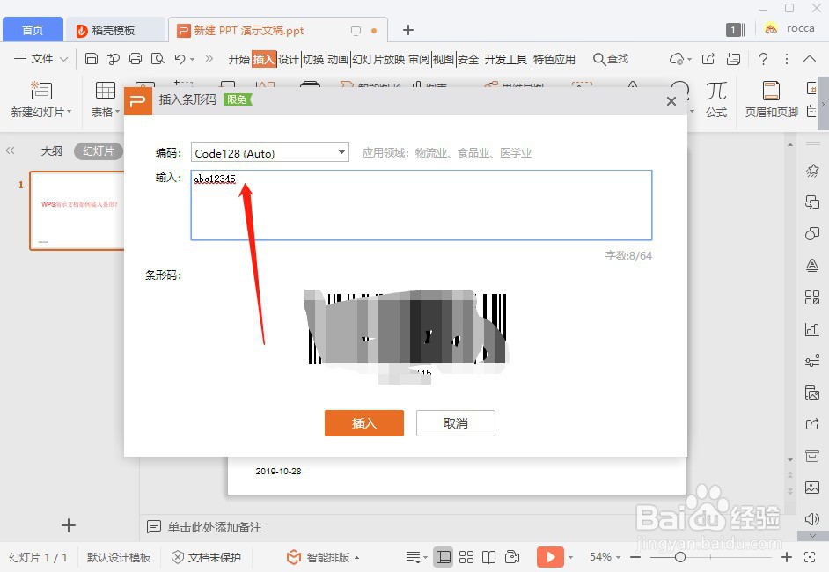Open the 视图 ribbon tab

443,59
